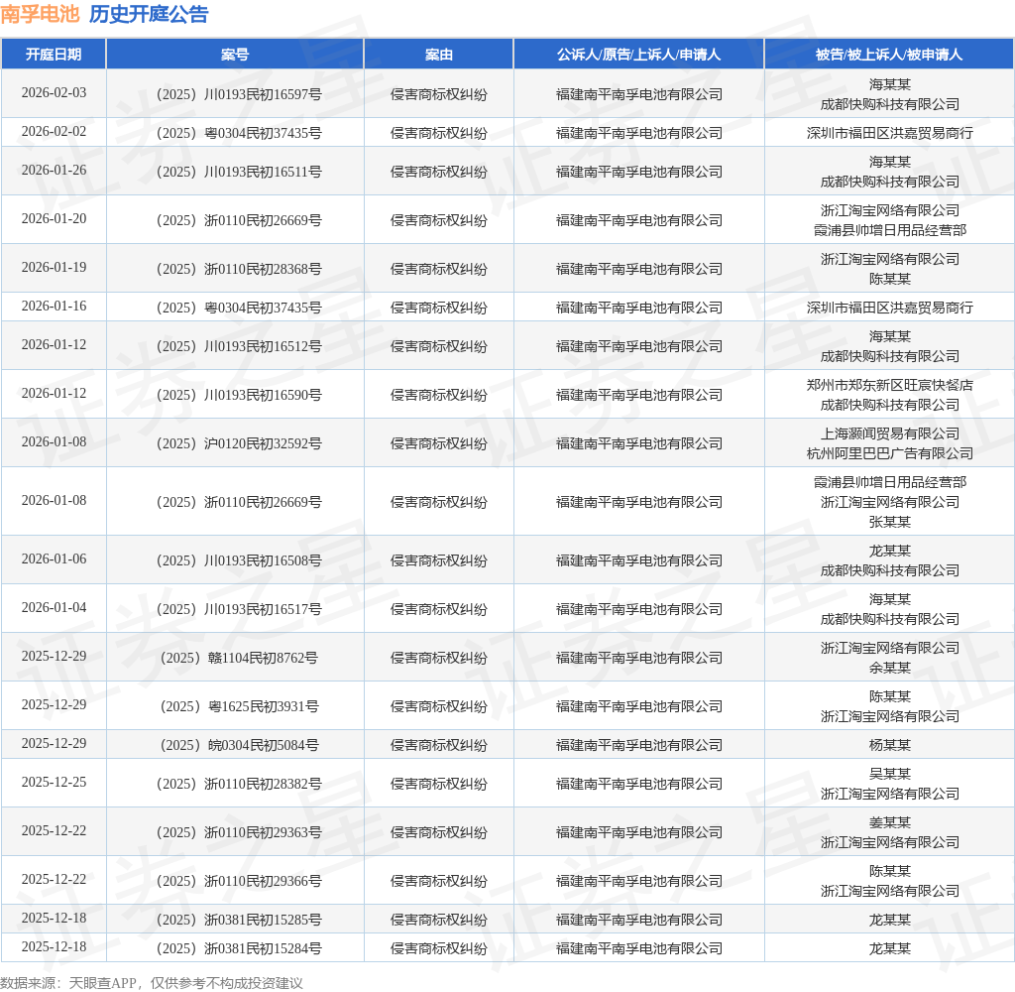The height and width of the screenshot is (992, 1015).
Task: Click 侵害商标权纠纷 in the 2026-02-03 row
Action: (x=439, y=94)
